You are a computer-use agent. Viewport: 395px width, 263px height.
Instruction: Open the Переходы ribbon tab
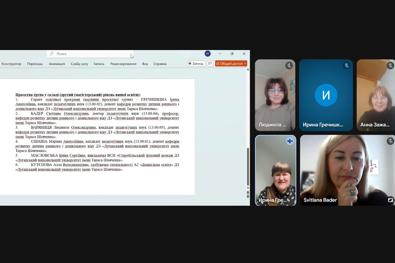35,64
